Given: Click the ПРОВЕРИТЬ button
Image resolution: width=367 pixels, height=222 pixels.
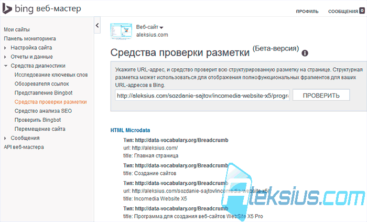Looking at the screenshot, I should (321, 95).
